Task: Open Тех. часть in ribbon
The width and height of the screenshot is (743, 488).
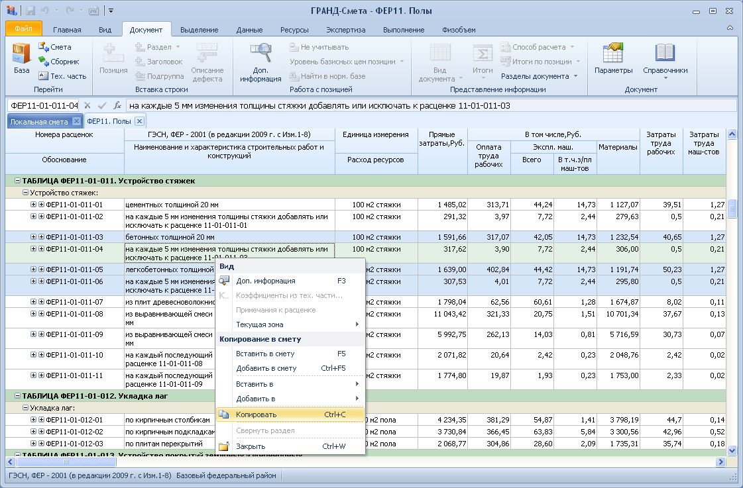Action: click(62, 75)
